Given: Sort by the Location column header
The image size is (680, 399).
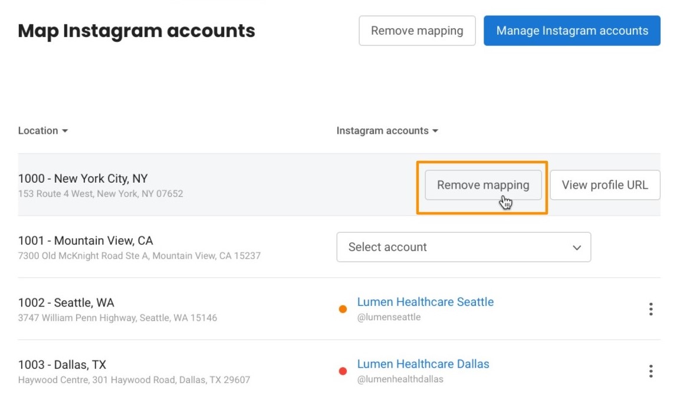Looking at the screenshot, I should click(43, 131).
